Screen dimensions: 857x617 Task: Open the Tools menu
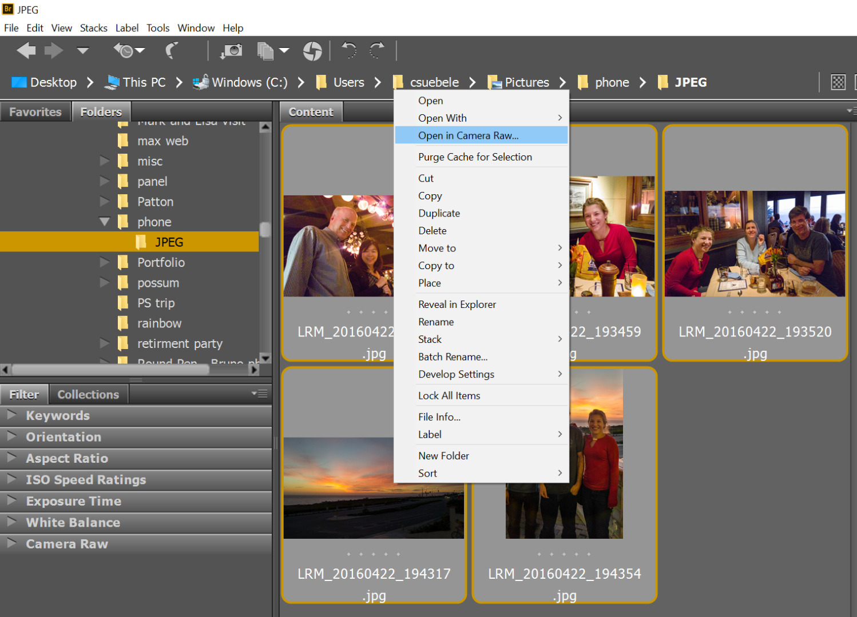point(158,28)
